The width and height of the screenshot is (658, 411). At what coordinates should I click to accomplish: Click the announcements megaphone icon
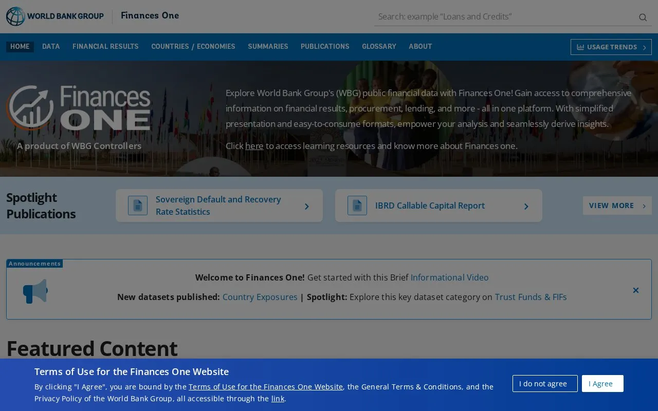pos(35,291)
